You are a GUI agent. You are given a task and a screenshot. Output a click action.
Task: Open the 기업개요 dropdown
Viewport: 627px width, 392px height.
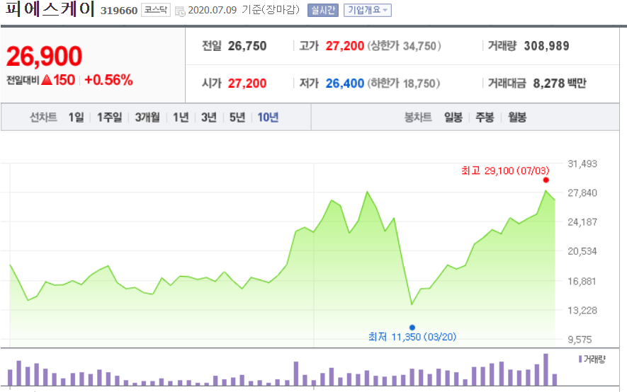pyautogui.click(x=368, y=11)
